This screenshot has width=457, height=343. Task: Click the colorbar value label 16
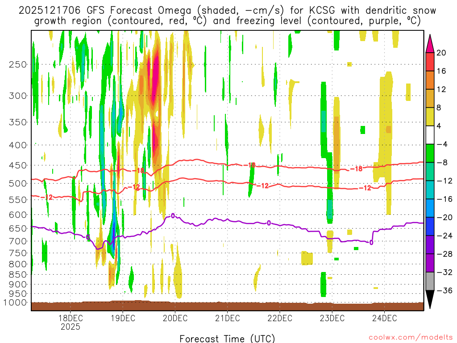tap(441, 71)
